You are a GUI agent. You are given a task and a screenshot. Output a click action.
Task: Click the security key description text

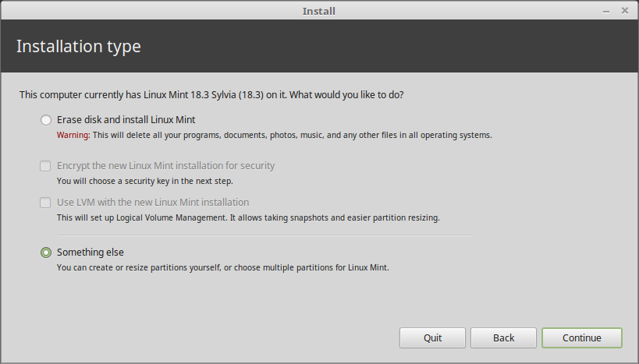point(145,181)
